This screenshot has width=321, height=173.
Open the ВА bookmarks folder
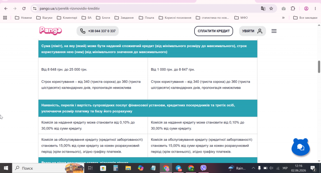(87, 18)
